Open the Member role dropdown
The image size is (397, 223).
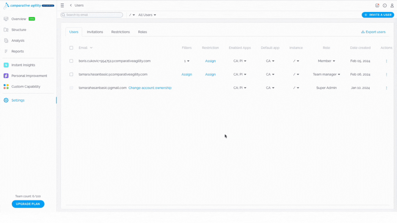click(326, 61)
